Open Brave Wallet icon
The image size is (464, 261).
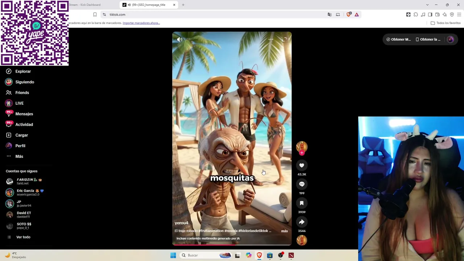pyautogui.click(x=438, y=14)
